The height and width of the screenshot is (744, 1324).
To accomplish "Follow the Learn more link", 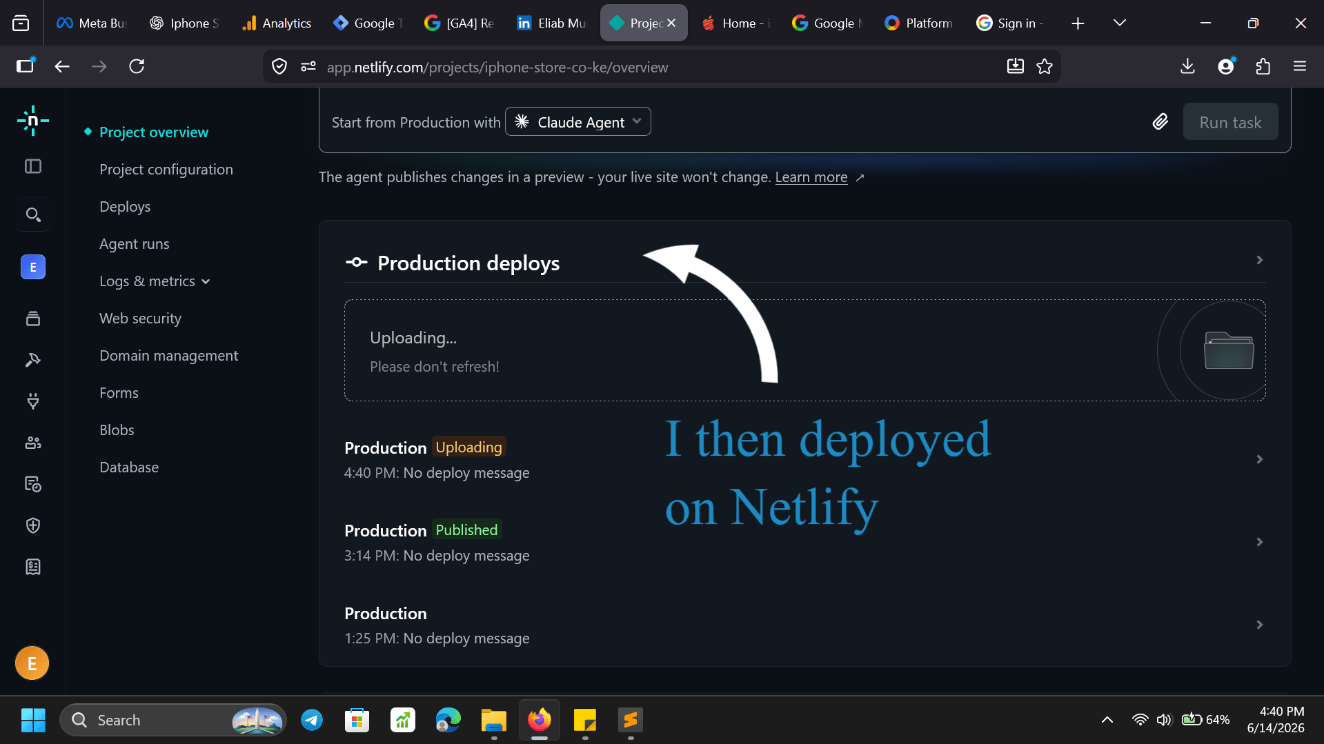I will point(811,177).
